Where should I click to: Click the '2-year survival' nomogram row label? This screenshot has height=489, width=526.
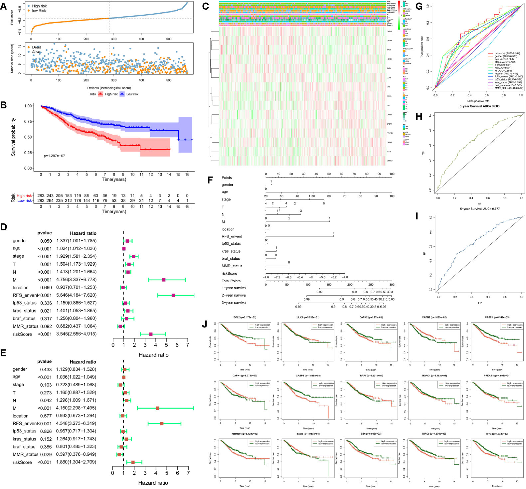click(x=234, y=296)
